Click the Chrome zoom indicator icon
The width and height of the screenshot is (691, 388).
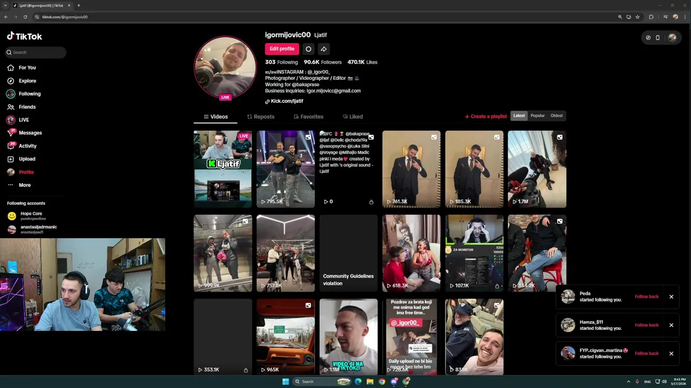[x=620, y=17]
